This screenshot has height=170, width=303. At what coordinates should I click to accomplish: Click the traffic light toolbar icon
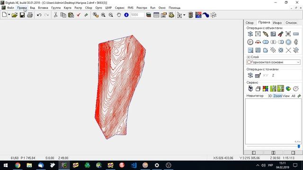coord(191,15)
